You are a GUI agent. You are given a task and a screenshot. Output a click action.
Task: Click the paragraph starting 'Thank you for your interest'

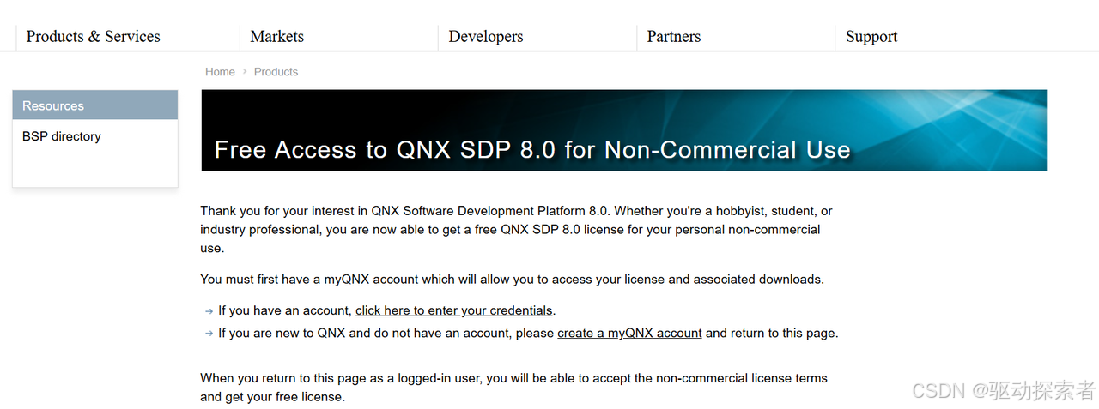(516, 229)
